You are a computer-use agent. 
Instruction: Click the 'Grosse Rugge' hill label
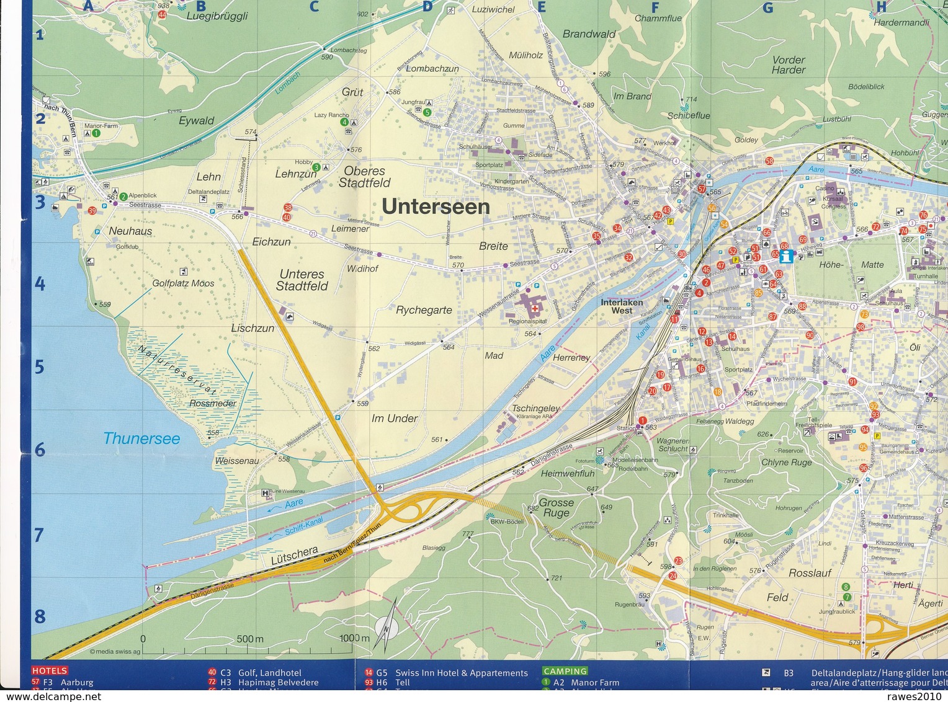click(556, 508)
